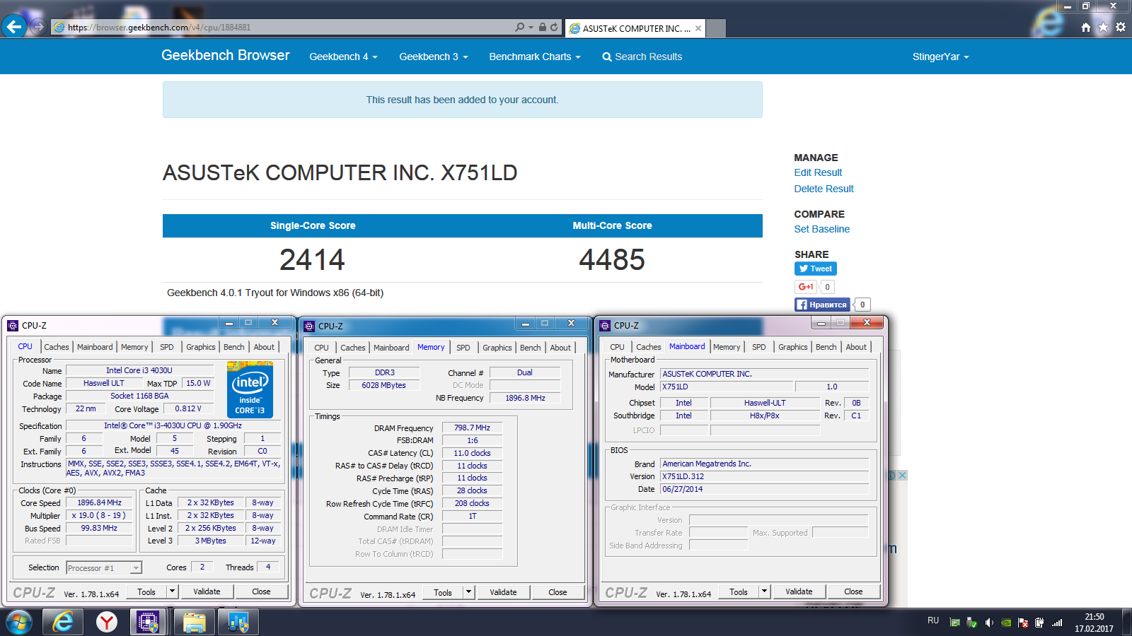
Task: Click the address bar security lock icon
Action: point(542,27)
